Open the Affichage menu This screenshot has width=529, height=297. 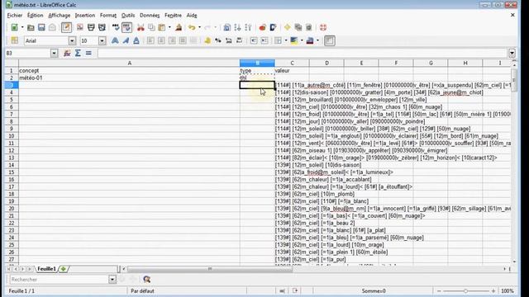pos(59,16)
